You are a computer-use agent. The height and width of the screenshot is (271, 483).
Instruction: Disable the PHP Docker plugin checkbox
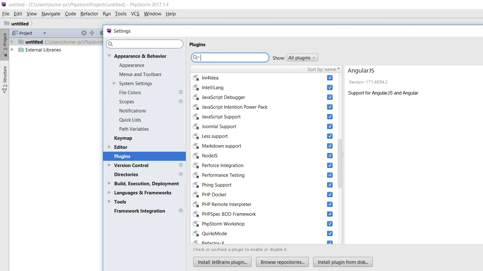[330, 194]
